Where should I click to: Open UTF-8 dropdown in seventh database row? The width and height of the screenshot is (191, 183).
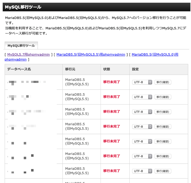pyautogui.click(x=142, y=171)
